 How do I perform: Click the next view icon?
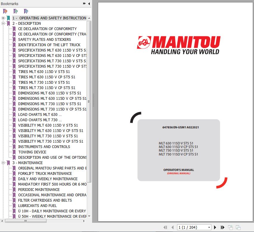[x=238, y=227]
